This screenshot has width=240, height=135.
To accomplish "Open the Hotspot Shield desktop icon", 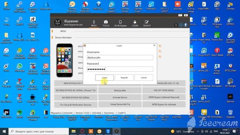I will click(46, 84).
